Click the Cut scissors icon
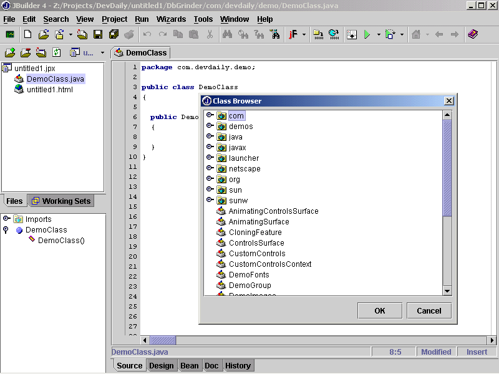 click(210, 34)
